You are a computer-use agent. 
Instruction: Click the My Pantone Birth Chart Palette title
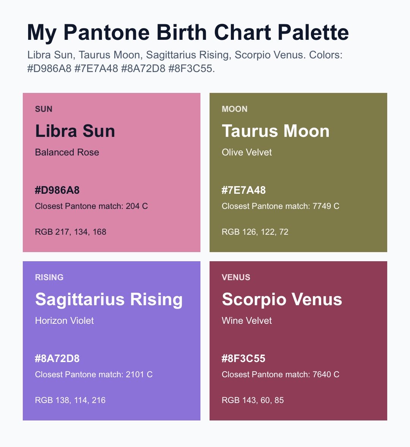pos(188,33)
